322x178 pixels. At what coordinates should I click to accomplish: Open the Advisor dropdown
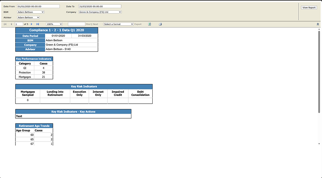pos(28,18)
